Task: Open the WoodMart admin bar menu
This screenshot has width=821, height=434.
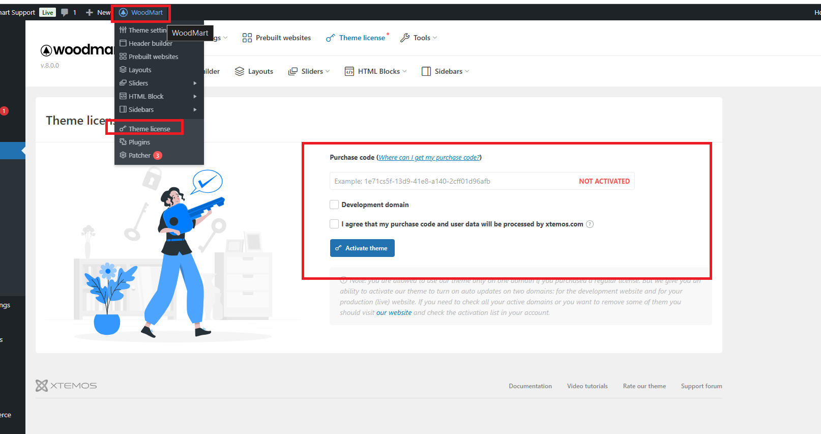Action: [x=141, y=12]
